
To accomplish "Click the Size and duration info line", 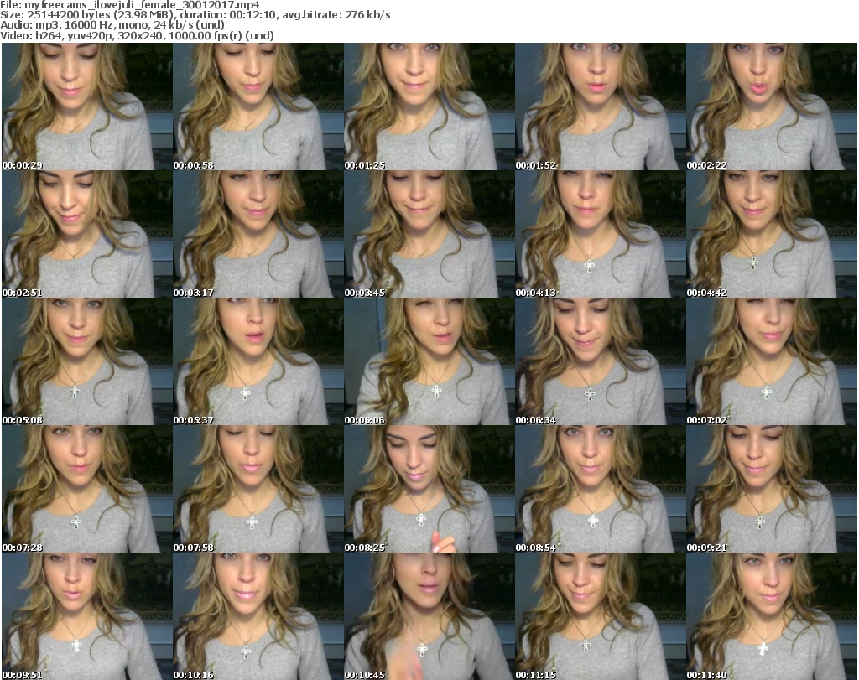I will click(x=195, y=15).
